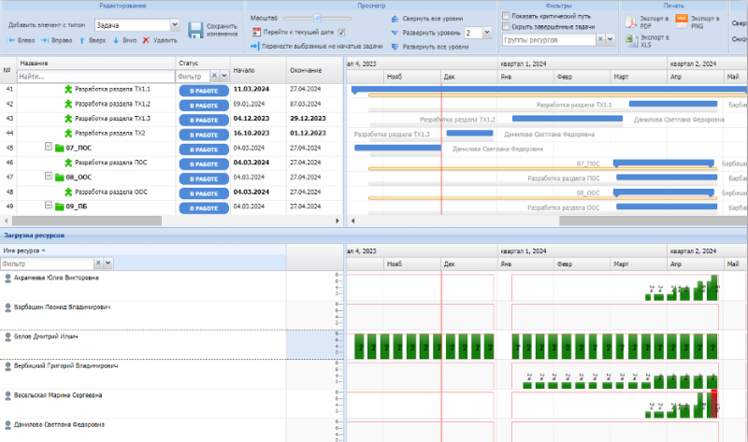The image size is (748, 442).
Task: Move task up with Вверх arrow
Action: tap(93, 40)
